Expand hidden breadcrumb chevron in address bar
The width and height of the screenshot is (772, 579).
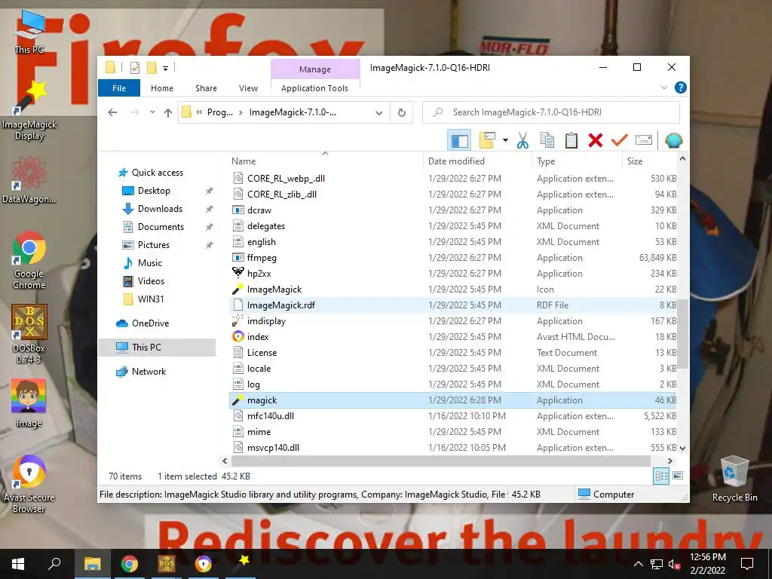point(199,112)
